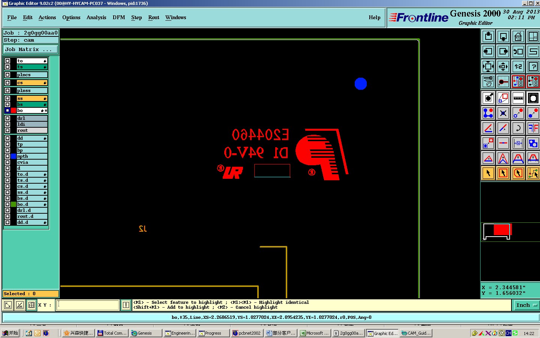Click the 1:2 zoom scale icon
This screenshot has height=338, width=540.
pos(518,66)
